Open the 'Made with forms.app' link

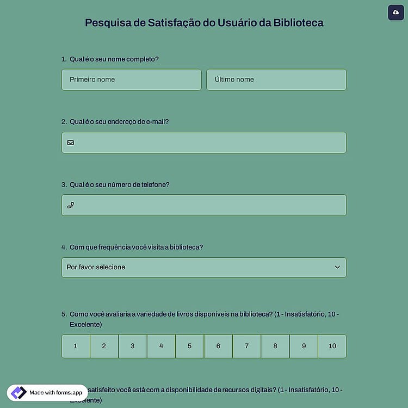[x=47, y=393]
